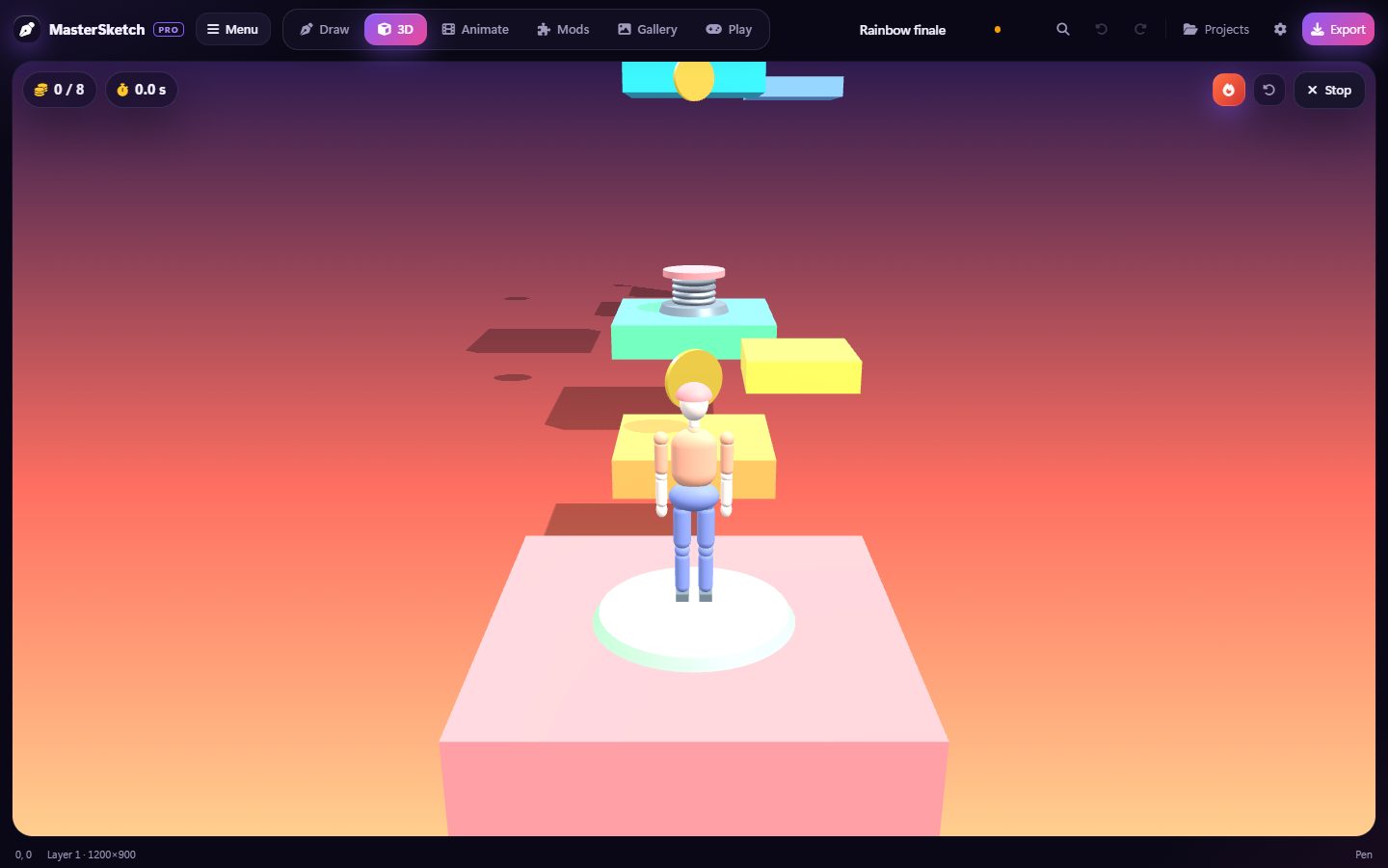Click the mannequin character
The image size is (1388, 868).
[694, 492]
